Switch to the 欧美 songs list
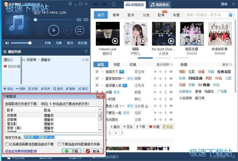Screen dimensions: 238x161 (x=133, y=65)
